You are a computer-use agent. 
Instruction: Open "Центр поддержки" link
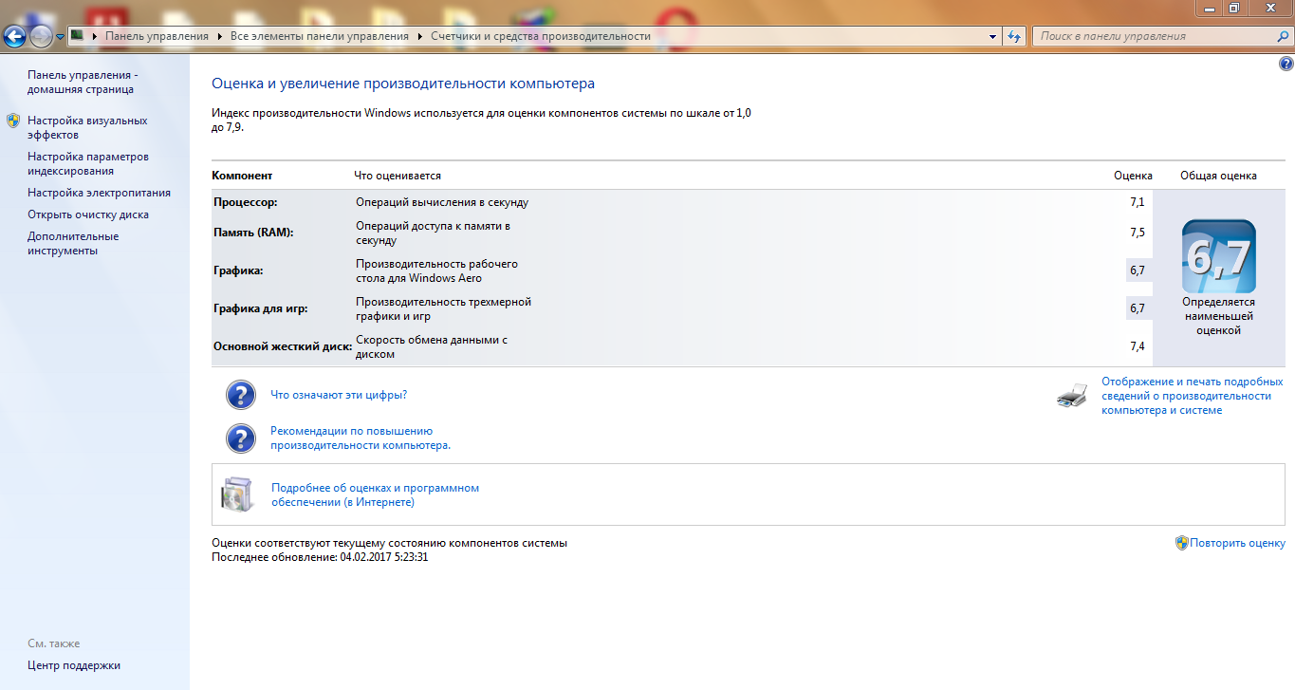click(x=74, y=665)
